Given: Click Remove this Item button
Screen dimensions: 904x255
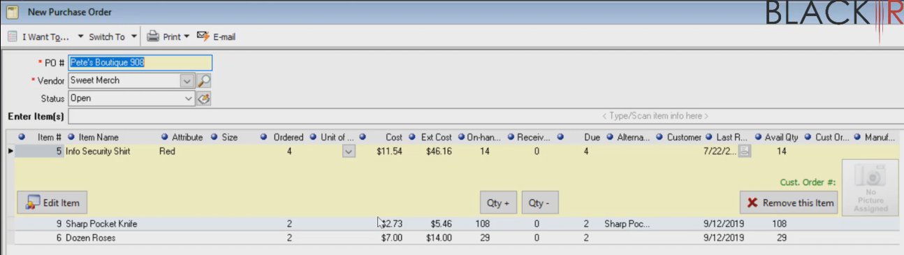Looking at the screenshot, I should (789, 203).
